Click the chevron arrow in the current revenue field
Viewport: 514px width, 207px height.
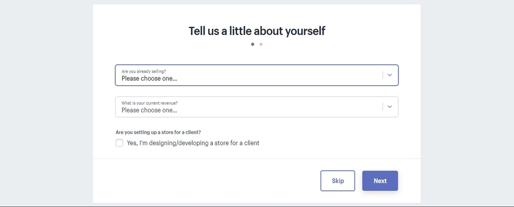coord(389,106)
